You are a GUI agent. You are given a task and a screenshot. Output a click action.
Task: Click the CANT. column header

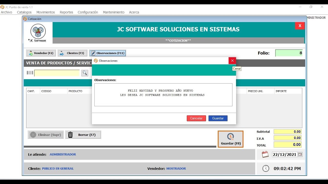coord(33,91)
